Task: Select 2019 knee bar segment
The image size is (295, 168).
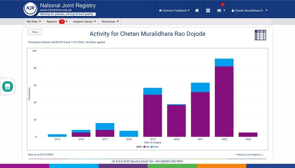Action: [x=153, y=91]
